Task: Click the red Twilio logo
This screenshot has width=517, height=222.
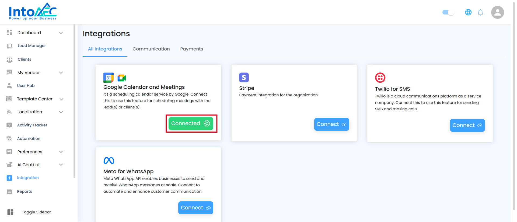Action: click(380, 78)
